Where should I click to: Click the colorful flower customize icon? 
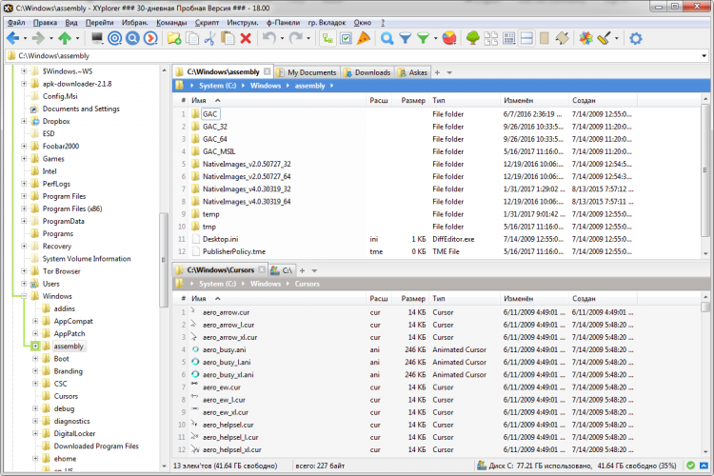click(586, 38)
